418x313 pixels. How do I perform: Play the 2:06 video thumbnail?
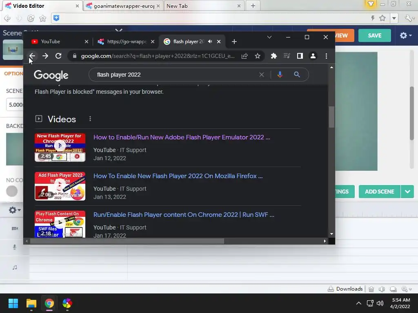click(x=60, y=186)
